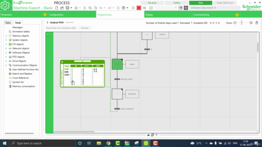Click the initialize controller rewind icon
The height and width of the screenshot is (147, 262).
[x=145, y=8]
